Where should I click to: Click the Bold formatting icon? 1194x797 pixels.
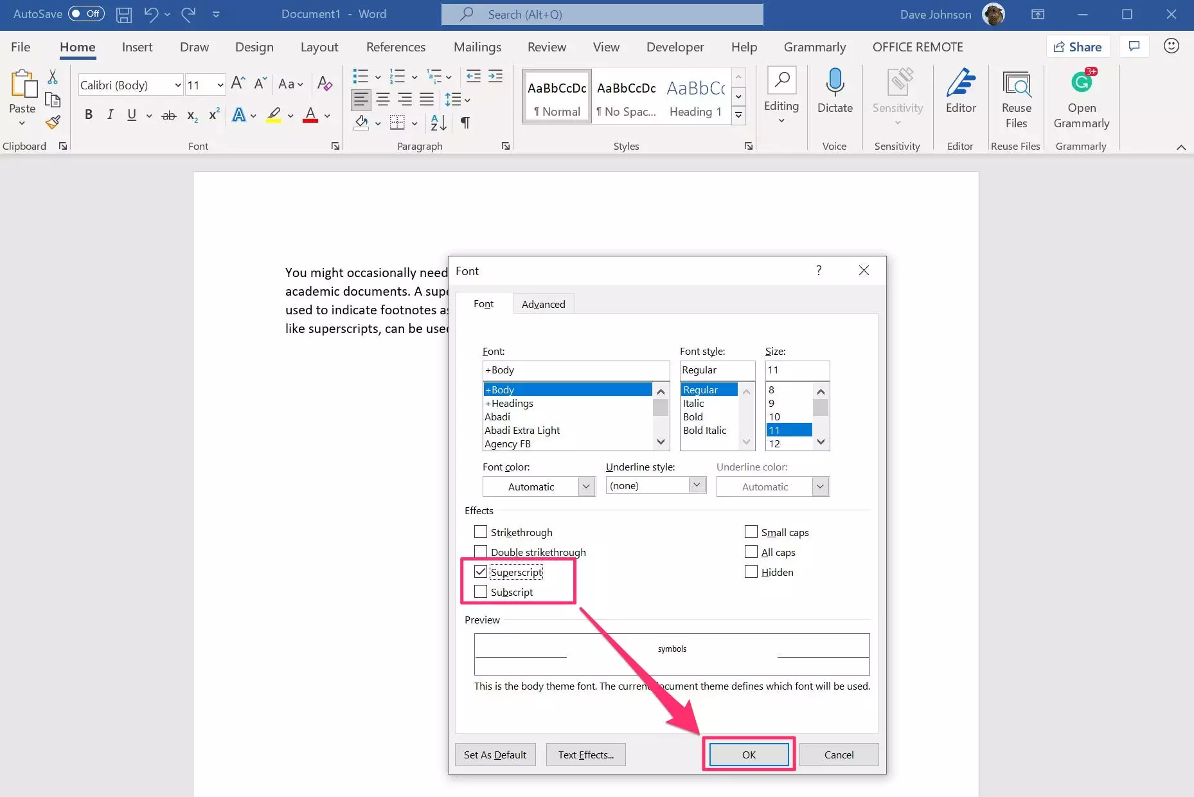coord(89,115)
